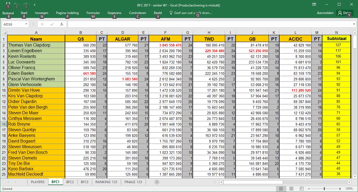Click the zoom in plus icon
The width and height of the screenshot is (358, 192).
[340, 189]
